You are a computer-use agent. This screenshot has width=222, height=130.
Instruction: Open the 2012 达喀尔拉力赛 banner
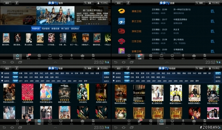[x=18, y=16]
